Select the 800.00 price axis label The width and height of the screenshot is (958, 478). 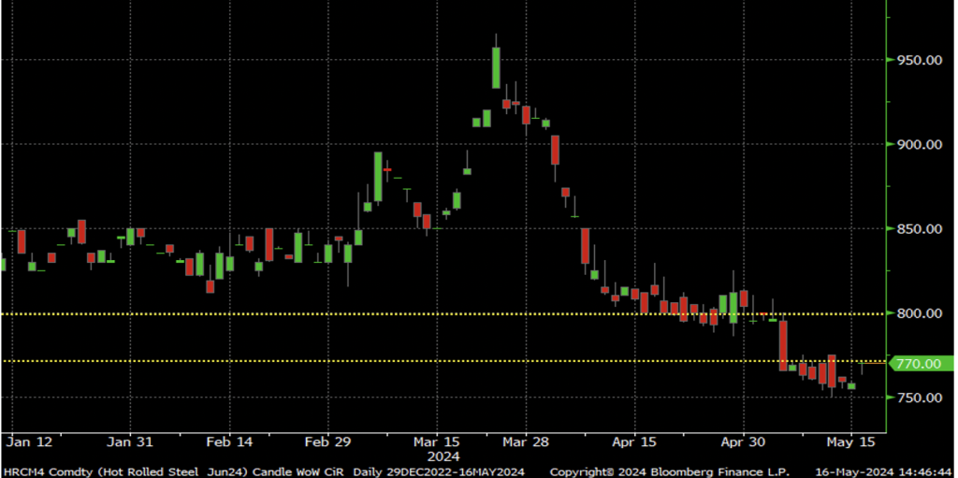click(x=919, y=313)
